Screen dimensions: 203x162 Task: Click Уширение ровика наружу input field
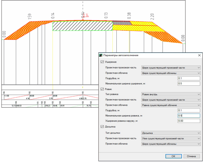tap(189, 121)
